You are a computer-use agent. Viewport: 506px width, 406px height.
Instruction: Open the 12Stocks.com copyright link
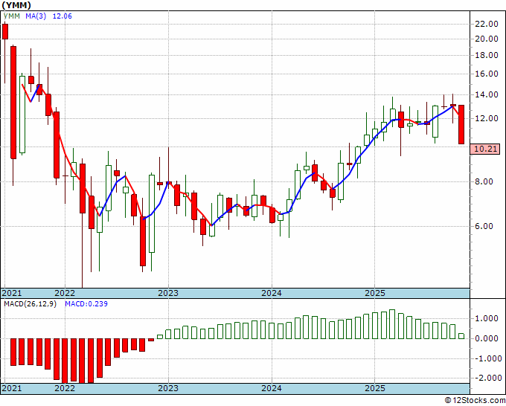point(475,401)
